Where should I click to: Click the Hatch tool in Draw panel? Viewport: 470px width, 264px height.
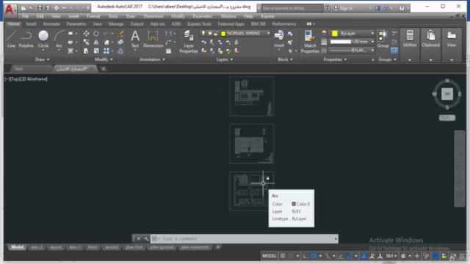tap(70, 51)
